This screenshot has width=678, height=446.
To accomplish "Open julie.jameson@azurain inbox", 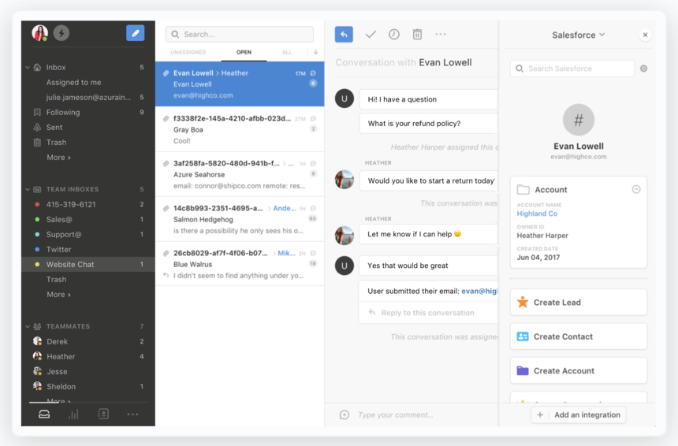I will (x=88, y=97).
